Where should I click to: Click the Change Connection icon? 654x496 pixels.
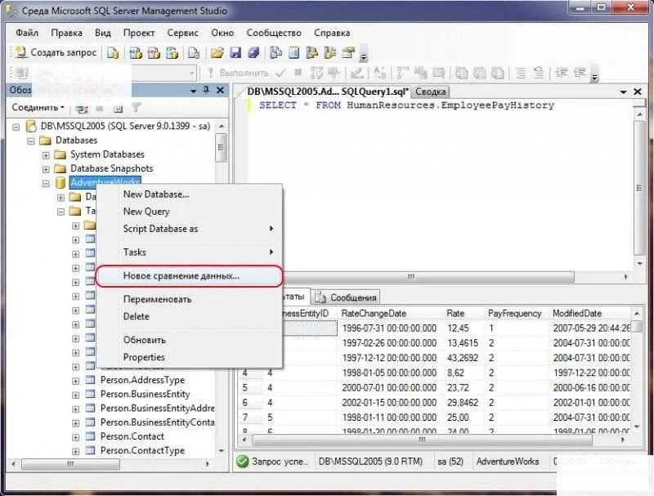point(22,74)
